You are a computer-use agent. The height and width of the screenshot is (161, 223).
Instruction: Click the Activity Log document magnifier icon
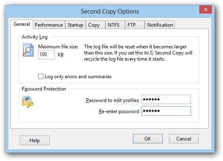(x=28, y=50)
